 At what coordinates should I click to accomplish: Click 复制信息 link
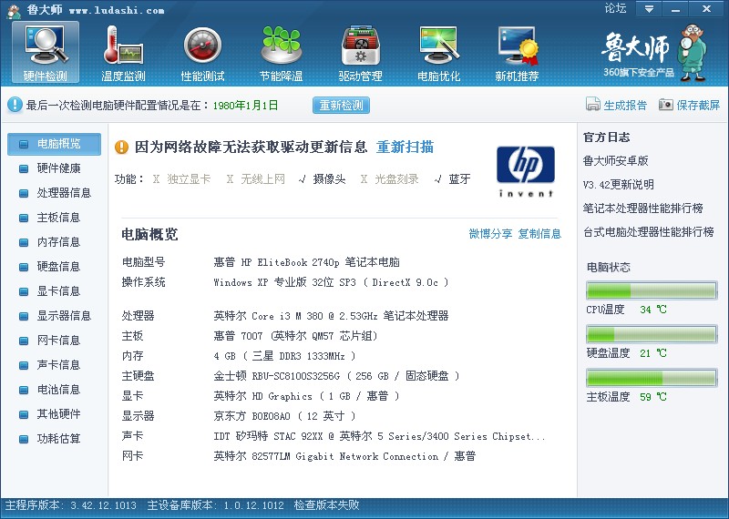[539, 234]
